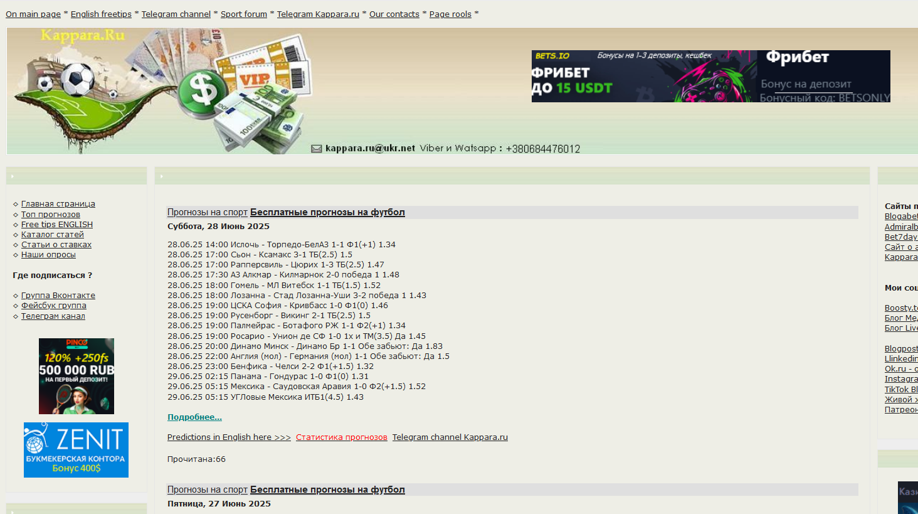Open Telegram channel from top menu
918x514 pixels.
click(176, 14)
